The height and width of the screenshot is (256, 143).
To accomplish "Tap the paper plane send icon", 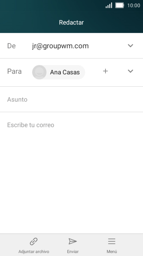I will pyautogui.click(x=73, y=241).
